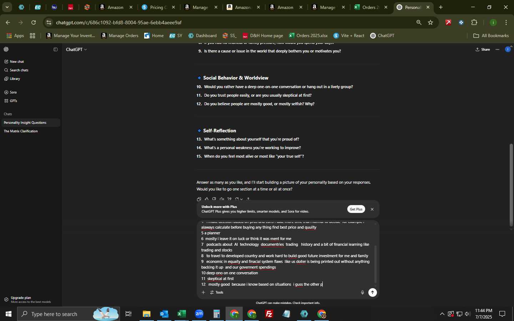Open the conversation options three-dot menu

[497, 50]
